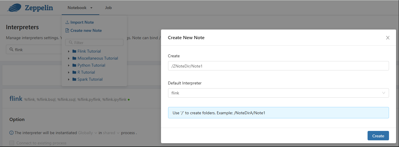The width and height of the screenshot is (399, 147).
Task: Open the Globally instantiation dropdown
Action: 87,133
